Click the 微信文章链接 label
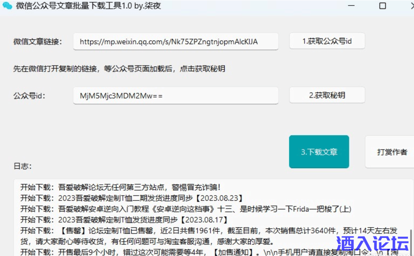The height and width of the screenshot is (256, 414). click(38, 42)
